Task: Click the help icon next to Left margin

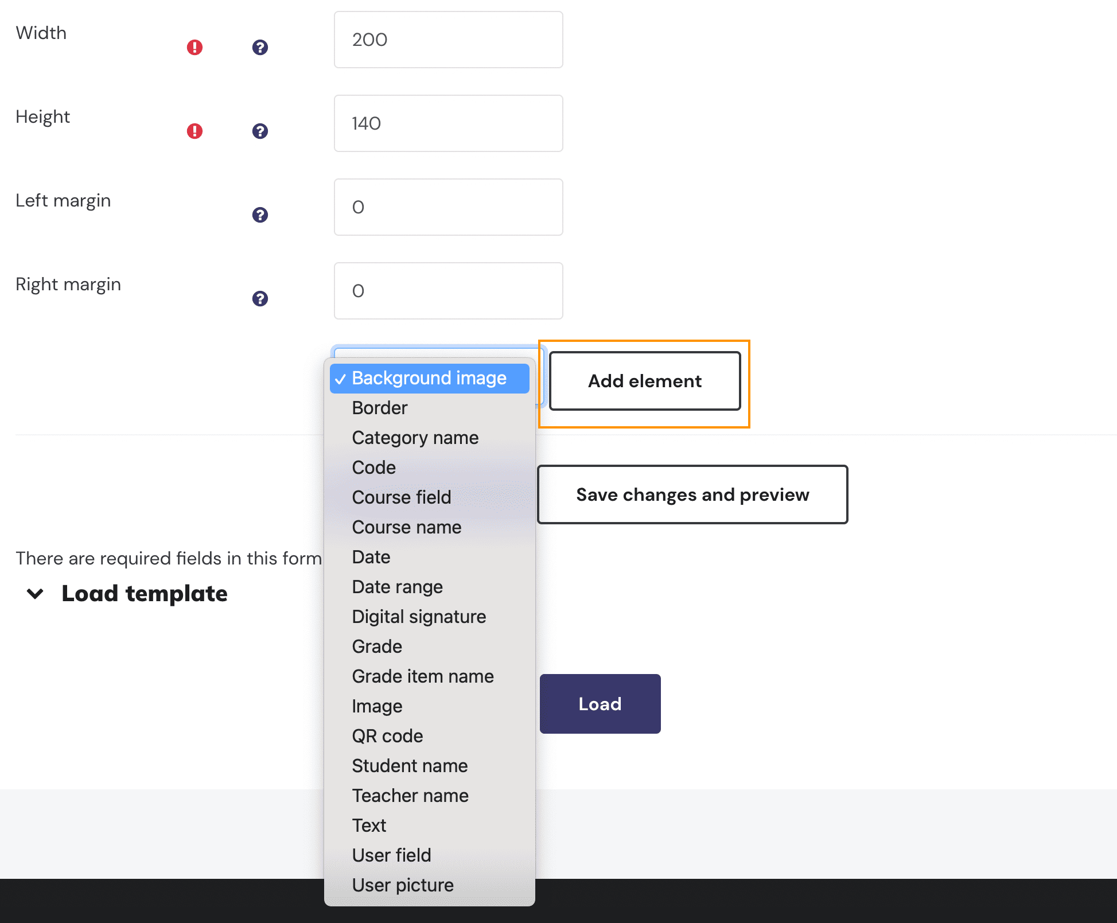Action: point(260,215)
